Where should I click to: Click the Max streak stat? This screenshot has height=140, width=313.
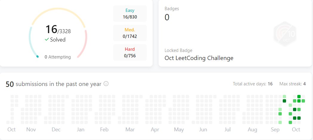(x=292, y=84)
